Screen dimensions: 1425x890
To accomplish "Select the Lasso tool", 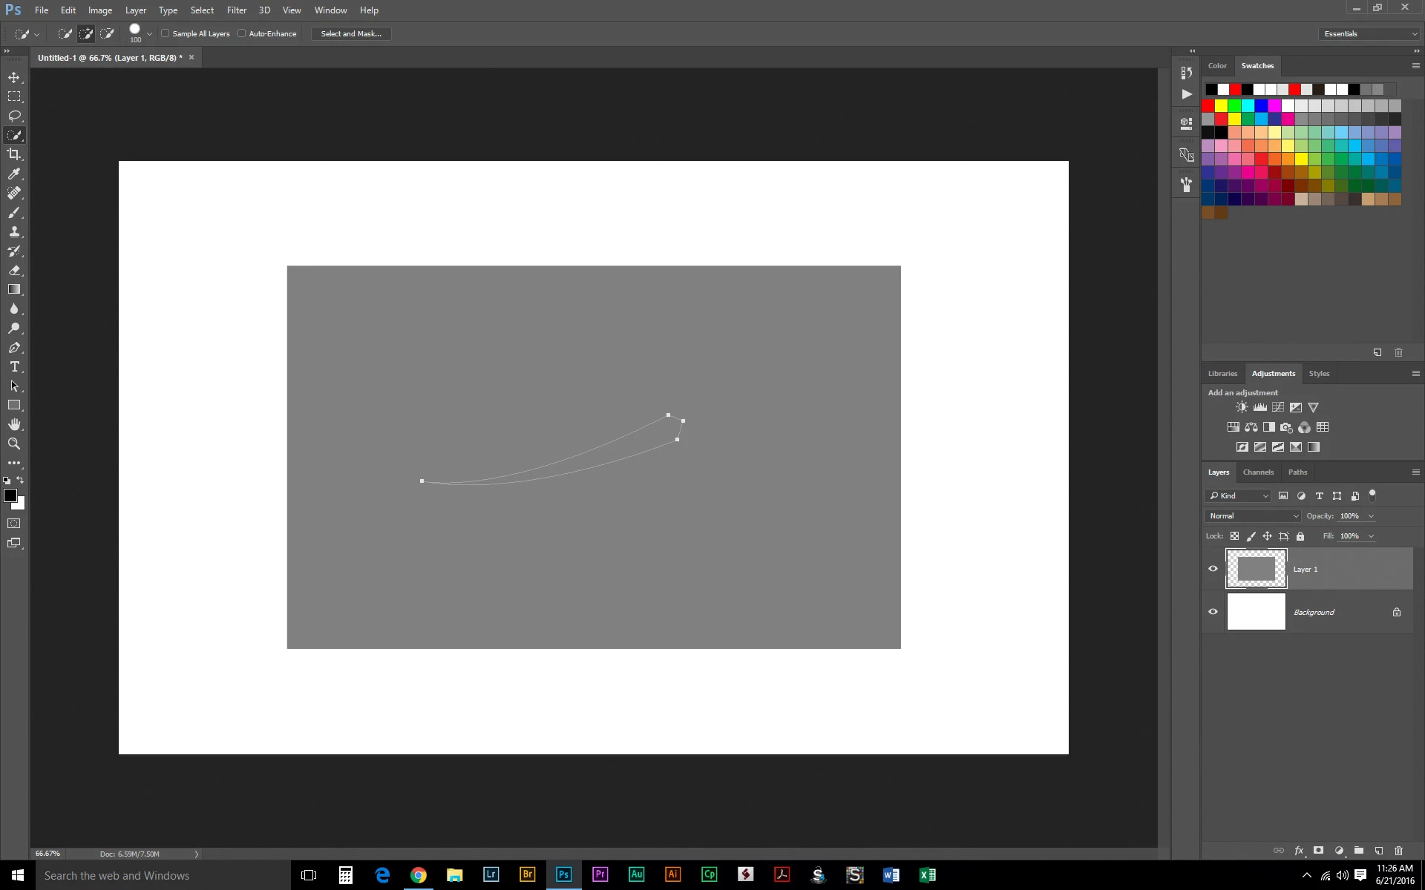I will (x=14, y=116).
